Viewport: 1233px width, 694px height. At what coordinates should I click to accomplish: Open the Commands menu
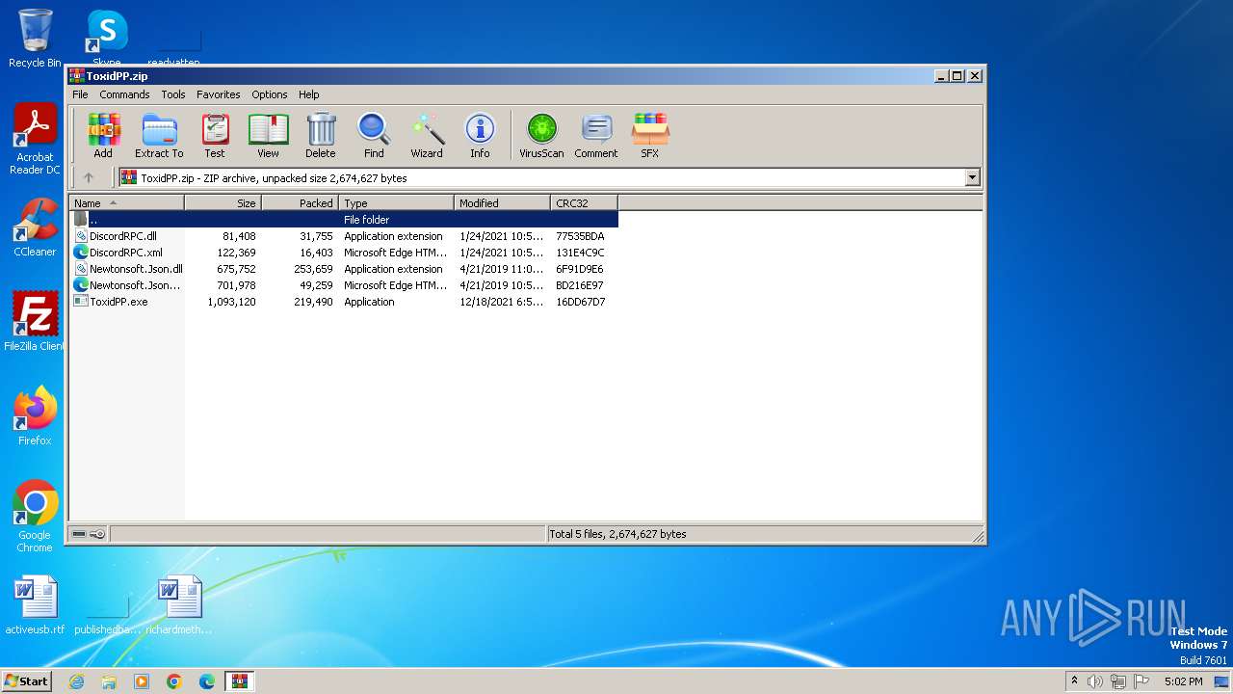(124, 94)
